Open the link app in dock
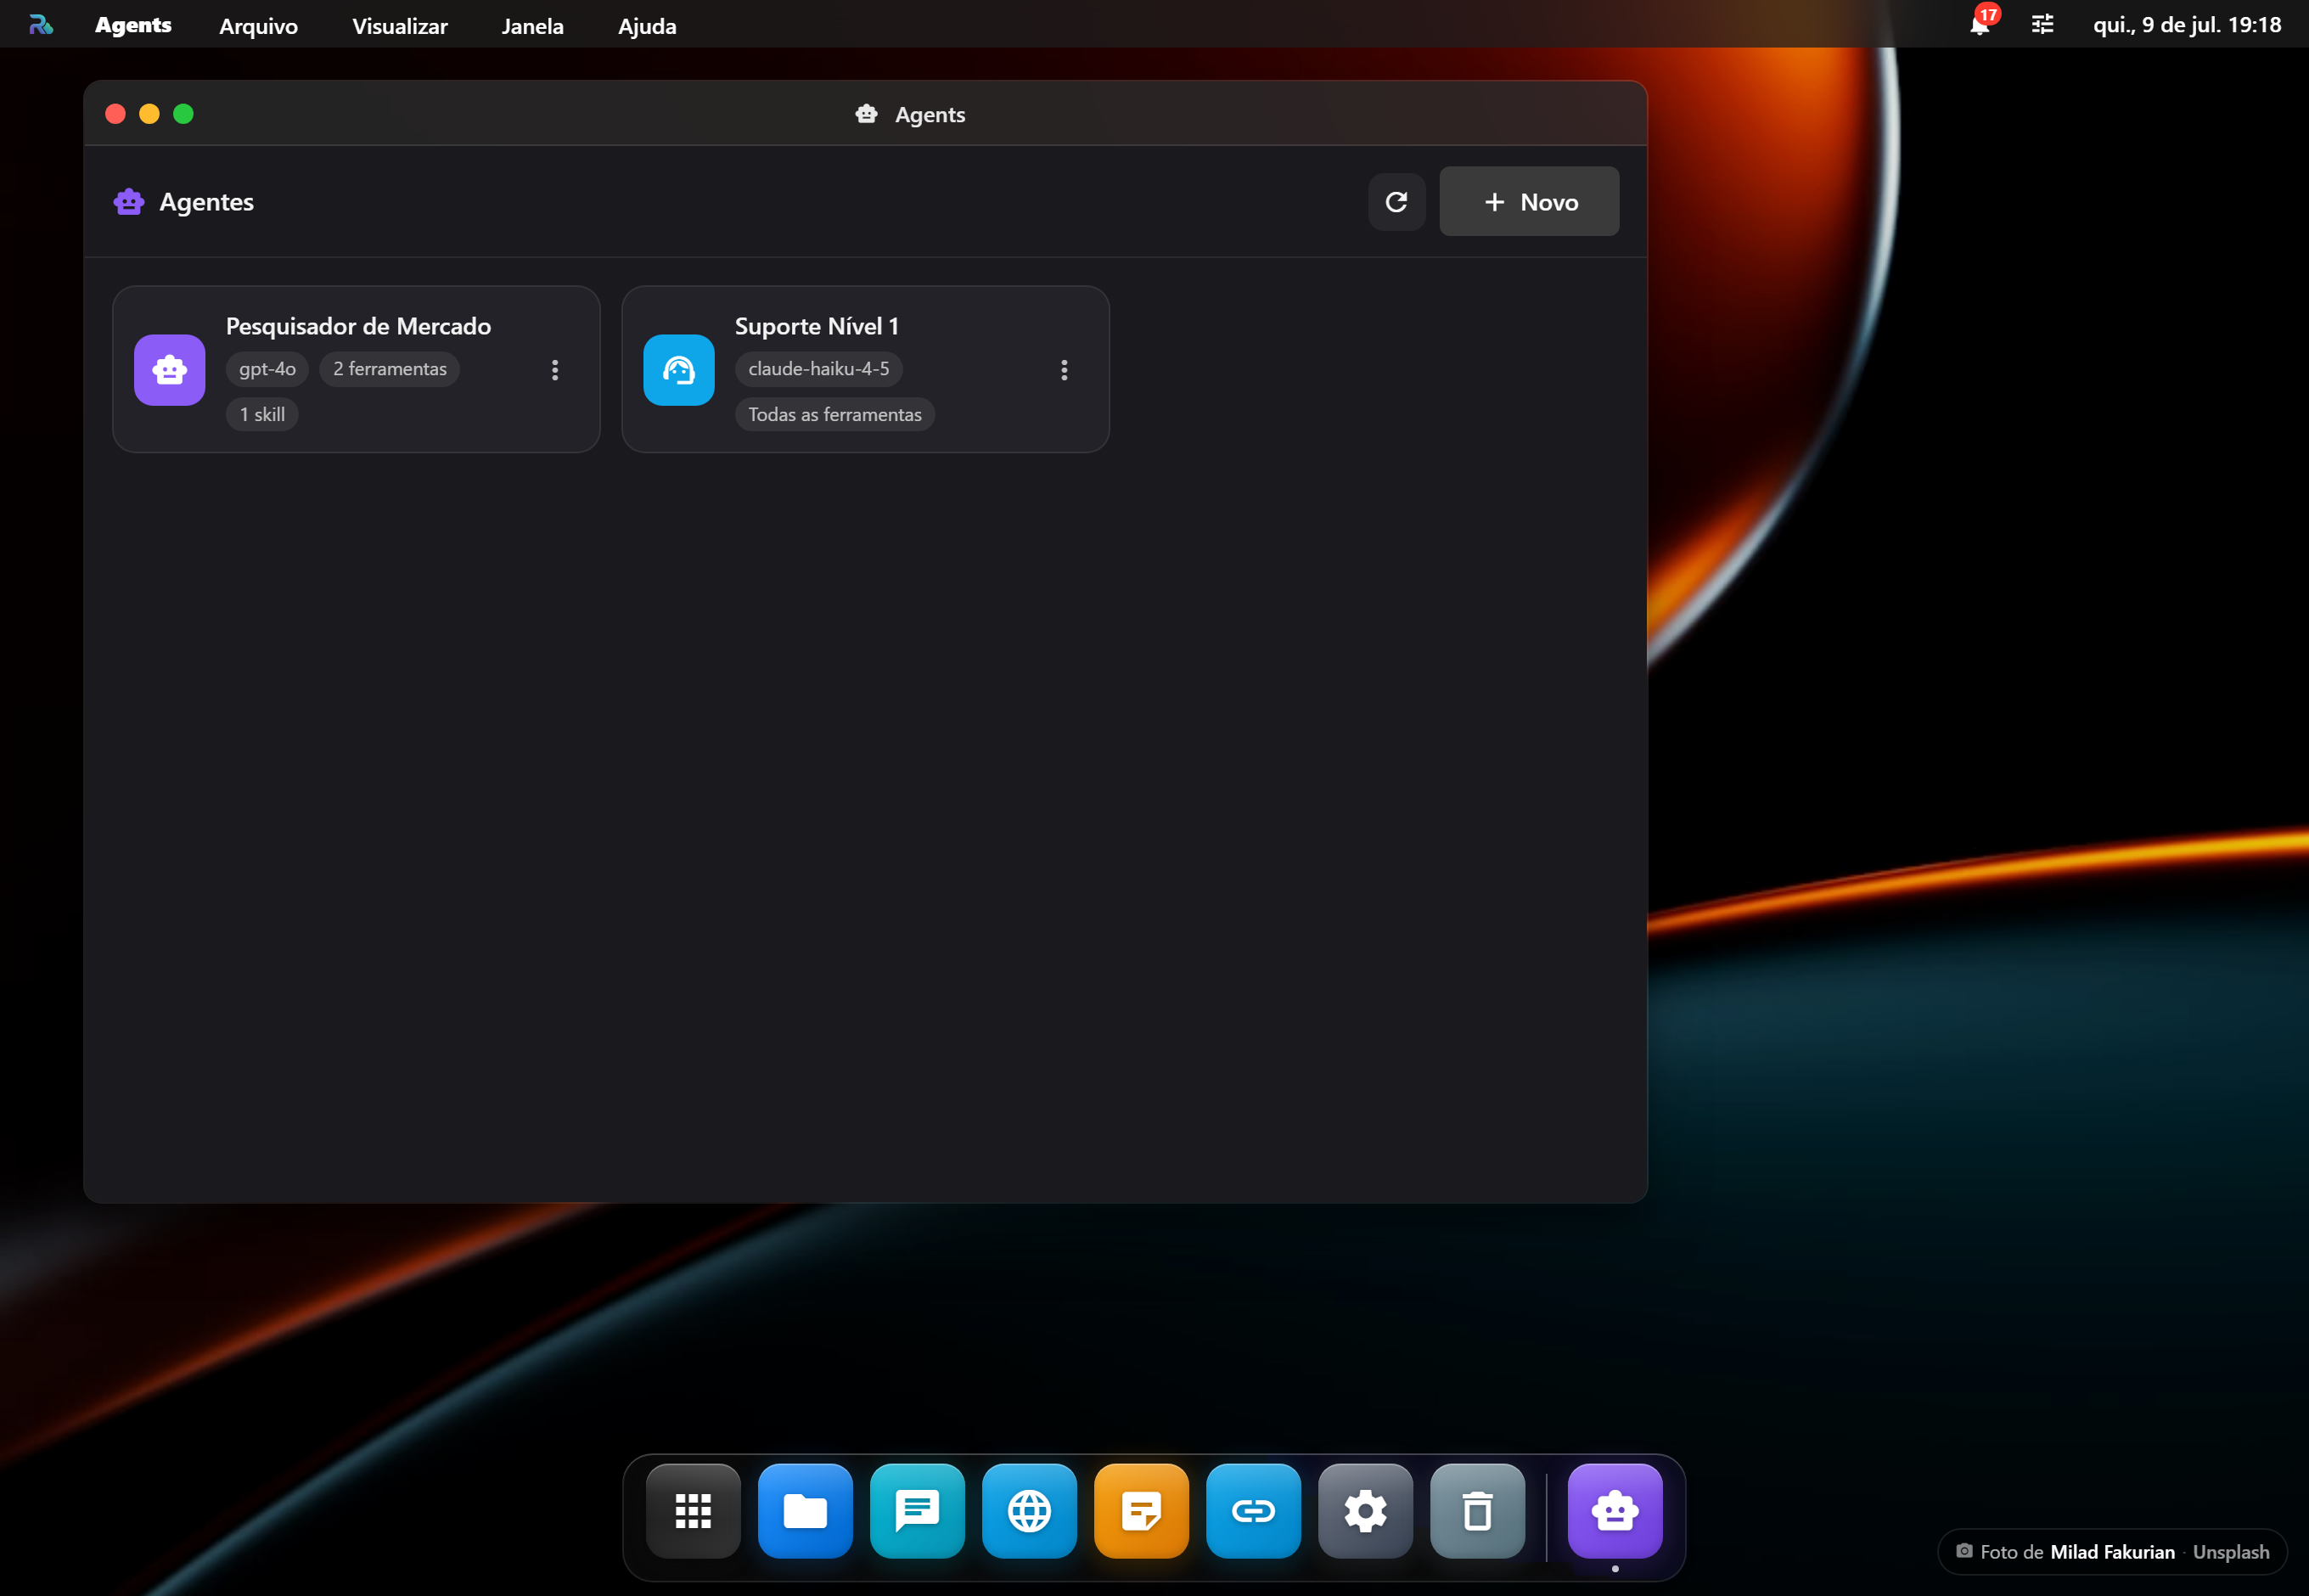The image size is (2309, 1596). [1253, 1511]
